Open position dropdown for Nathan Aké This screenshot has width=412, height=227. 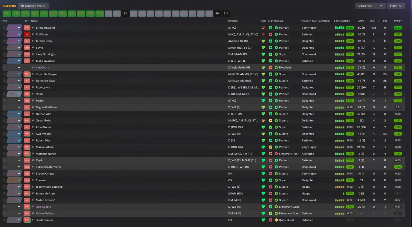[19, 114]
